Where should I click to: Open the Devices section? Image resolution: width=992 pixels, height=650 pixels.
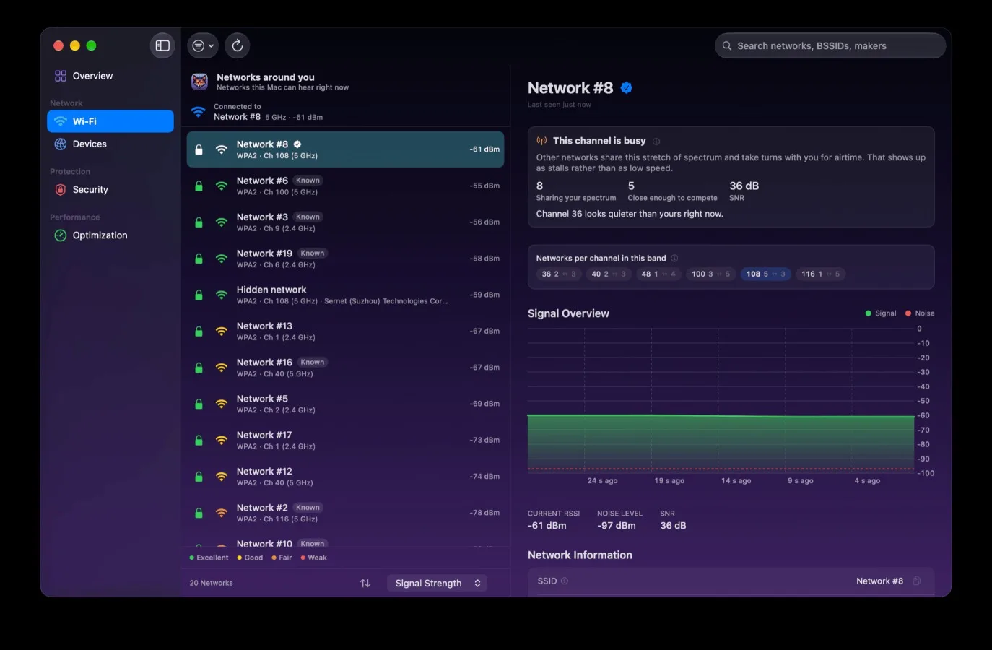[110, 144]
